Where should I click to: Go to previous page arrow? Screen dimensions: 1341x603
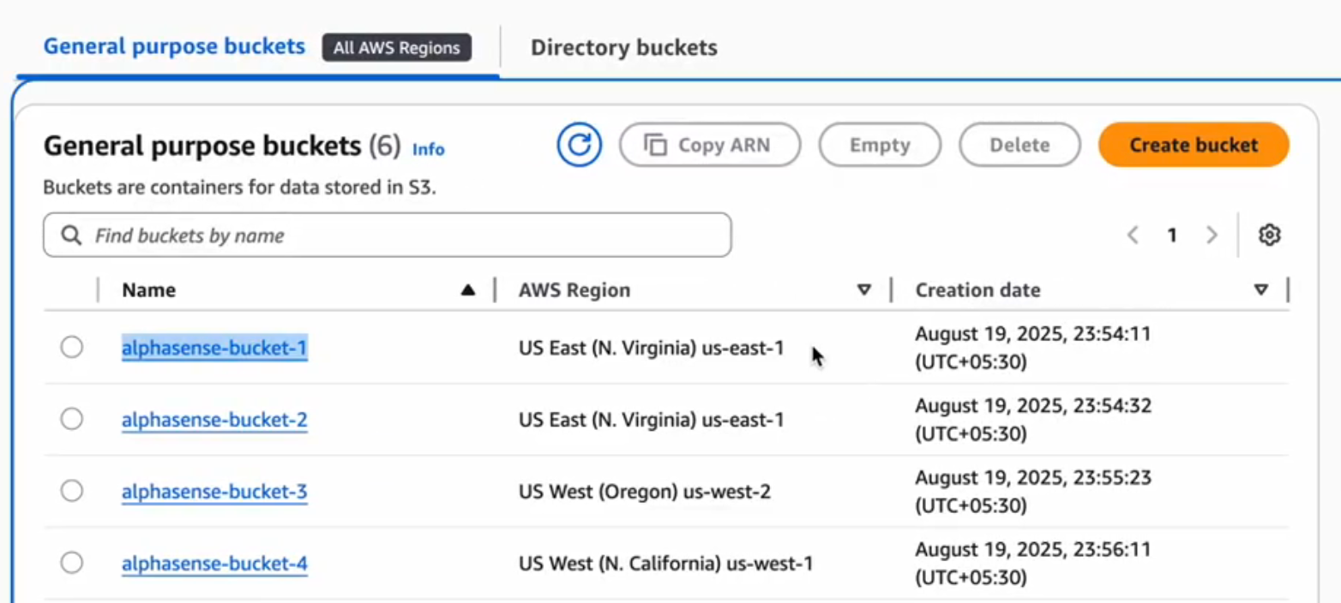coord(1133,235)
